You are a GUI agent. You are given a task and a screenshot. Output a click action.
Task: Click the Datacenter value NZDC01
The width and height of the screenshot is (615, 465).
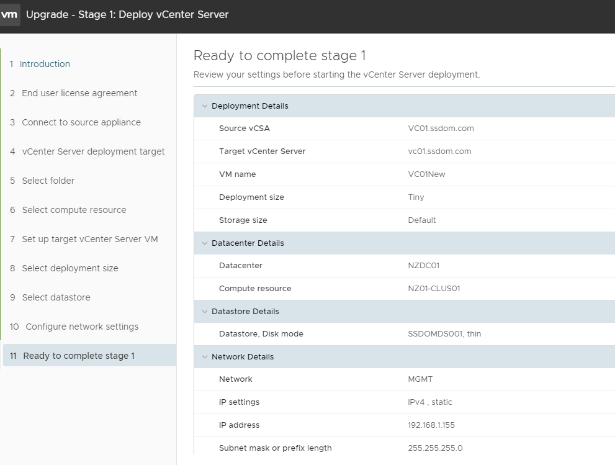click(424, 266)
